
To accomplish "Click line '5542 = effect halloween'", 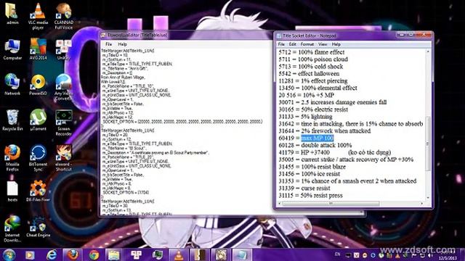I will pyautogui.click(x=309, y=74).
